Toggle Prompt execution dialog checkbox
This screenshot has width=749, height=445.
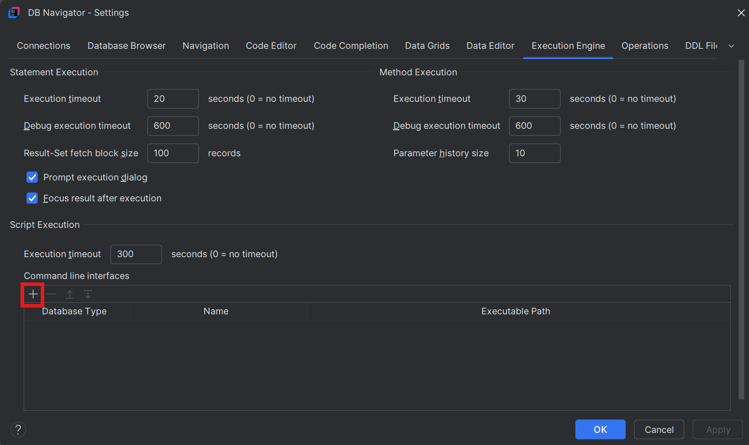(x=32, y=177)
